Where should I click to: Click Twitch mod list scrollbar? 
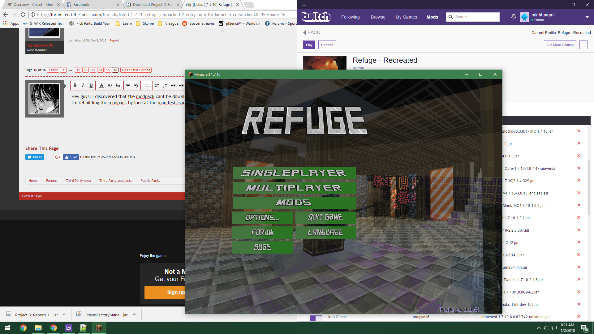589,187
